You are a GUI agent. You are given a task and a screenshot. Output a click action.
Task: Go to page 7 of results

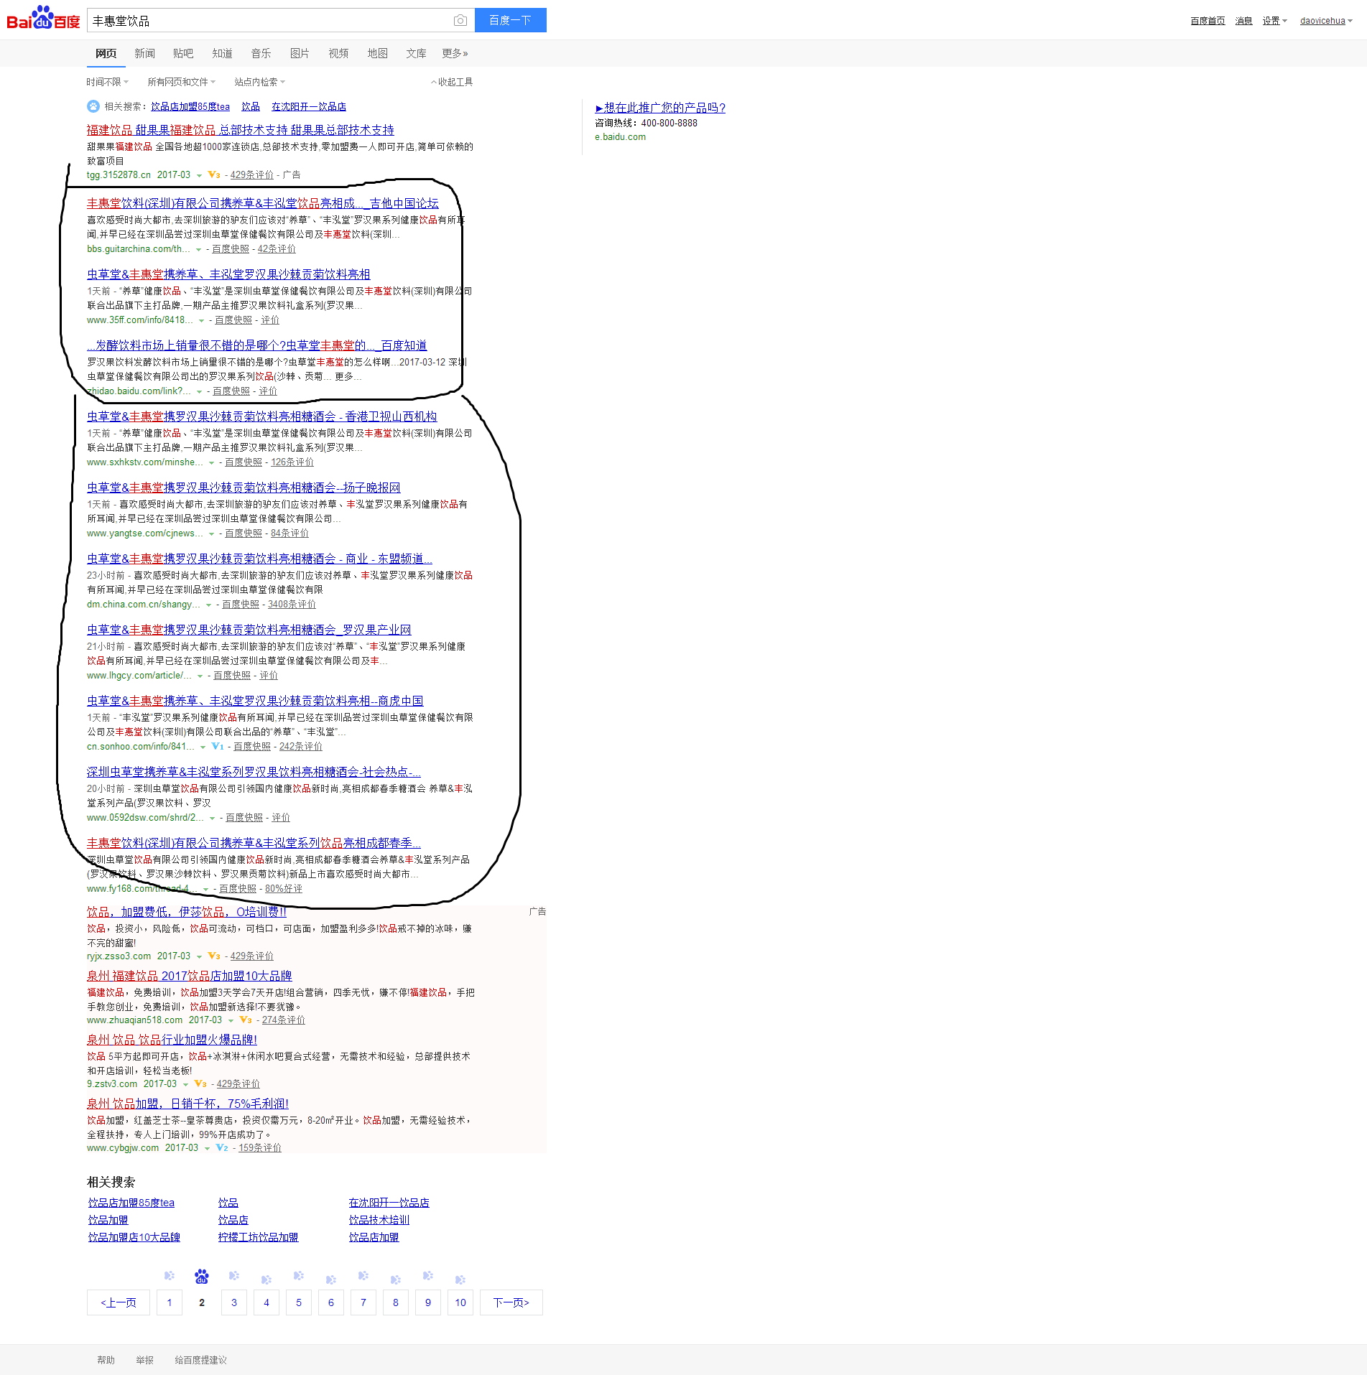[363, 1302]
